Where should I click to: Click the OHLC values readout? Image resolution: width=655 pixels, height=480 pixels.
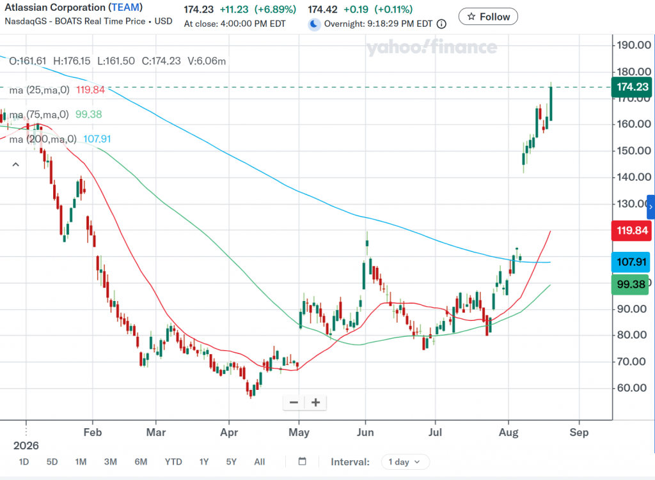118,61
